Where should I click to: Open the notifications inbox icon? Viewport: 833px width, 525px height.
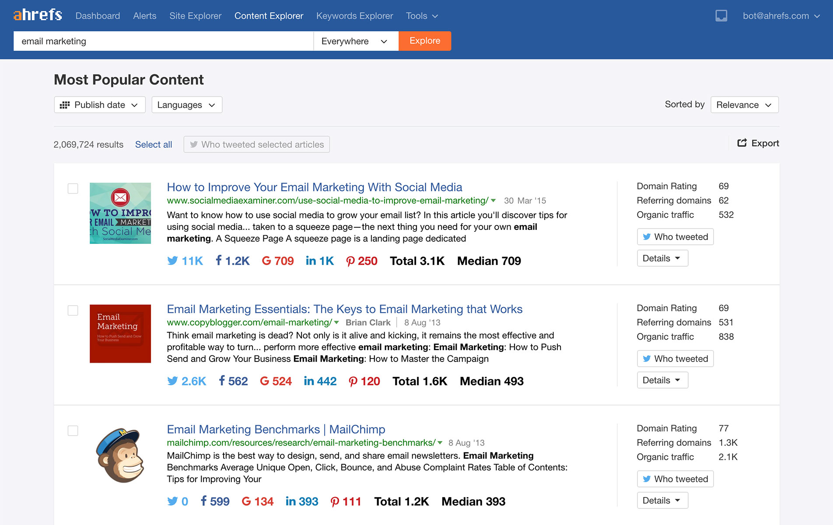click(721, 16)
